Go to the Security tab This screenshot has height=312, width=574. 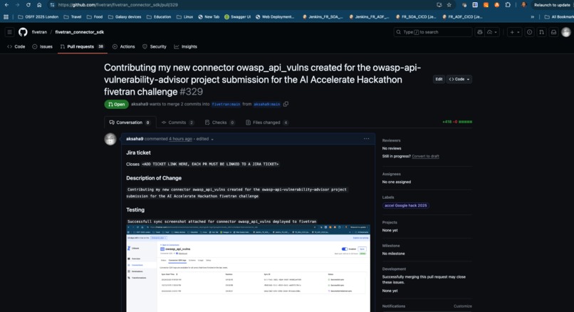[155, 46]
